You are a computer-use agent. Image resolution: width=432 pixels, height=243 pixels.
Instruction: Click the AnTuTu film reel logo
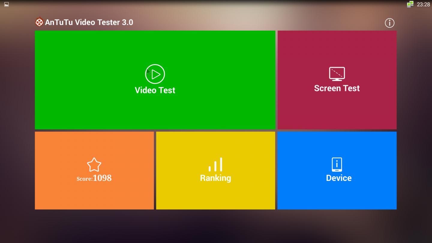[39, 22]
